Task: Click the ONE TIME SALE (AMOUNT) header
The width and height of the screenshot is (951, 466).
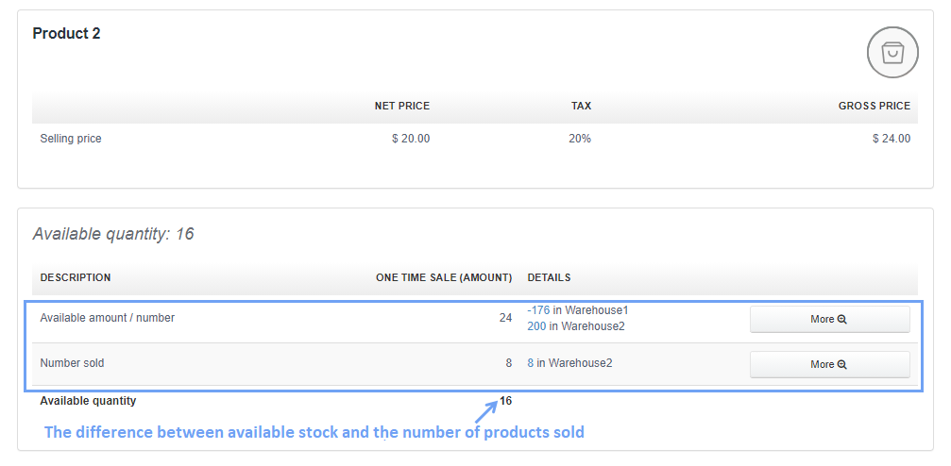Action: [444, 277]
